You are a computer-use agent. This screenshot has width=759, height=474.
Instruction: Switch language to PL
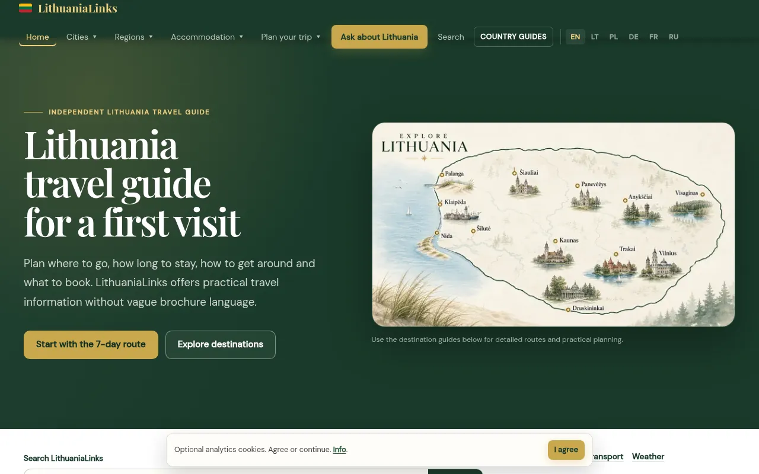tap(614, 37)
